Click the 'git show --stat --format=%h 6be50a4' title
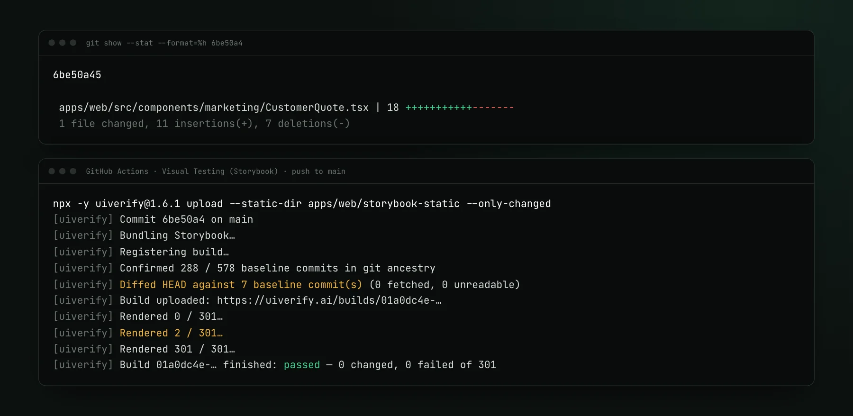 point(164,43)
